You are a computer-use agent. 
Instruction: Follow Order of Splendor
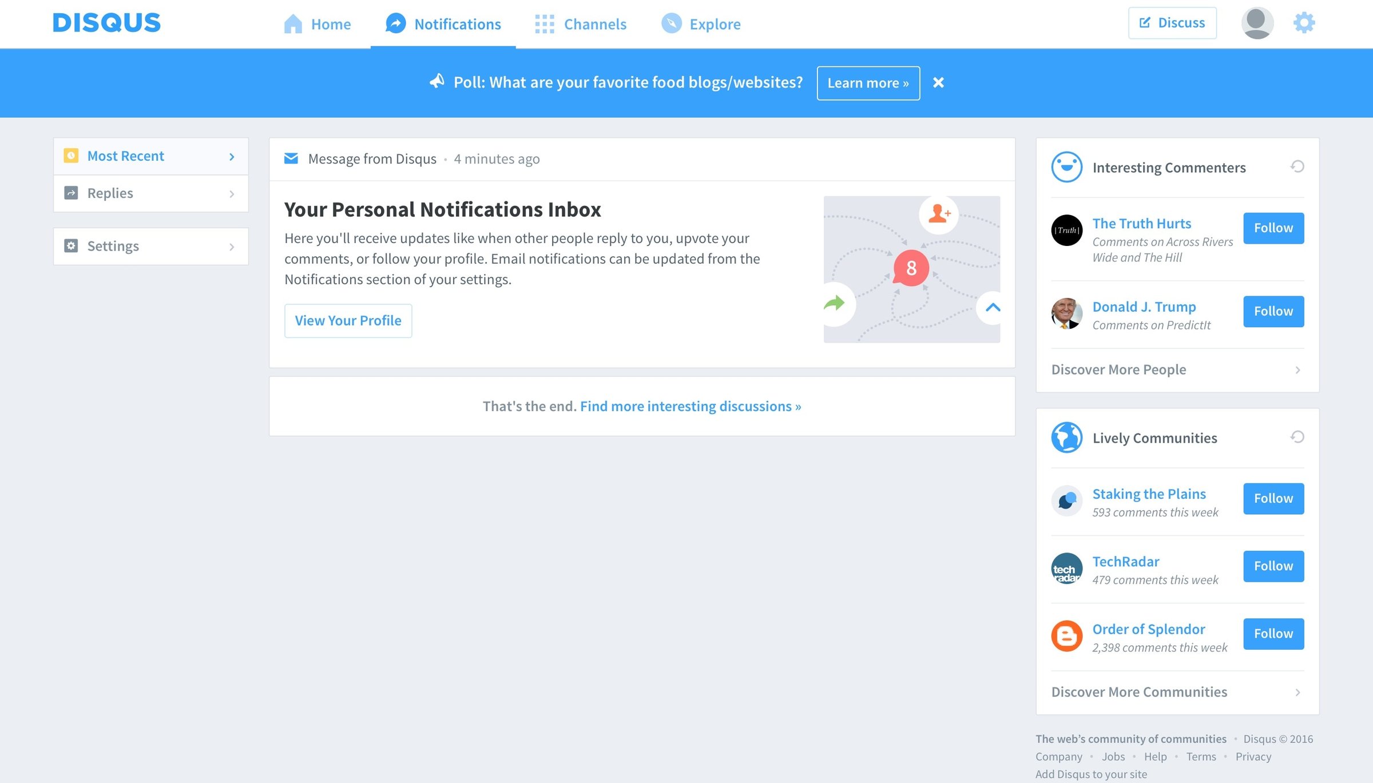[x=1273, y=634]
